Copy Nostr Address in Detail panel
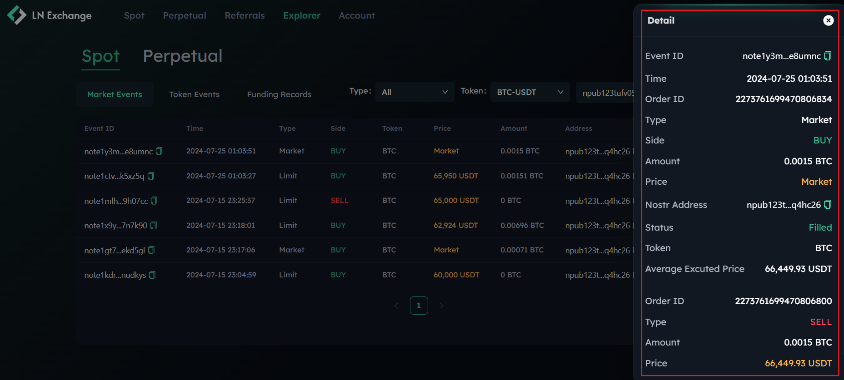Image resolution: width=844 pixels, height=380 pixels. (828, 205)
